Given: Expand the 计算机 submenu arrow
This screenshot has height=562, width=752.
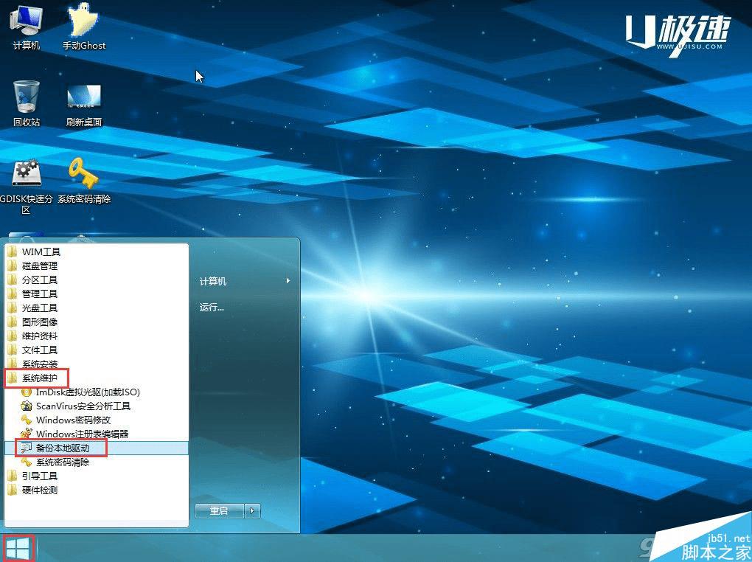Looking at the screenshot, I should point(288,281).
